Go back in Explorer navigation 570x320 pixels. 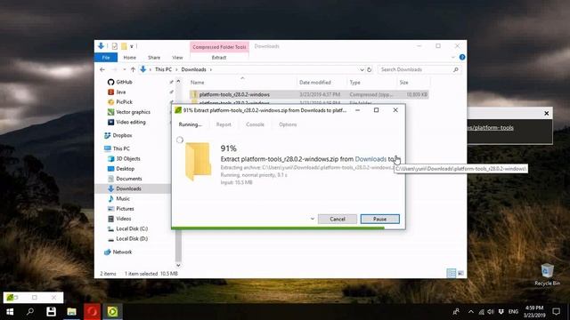tap(102, 69)
